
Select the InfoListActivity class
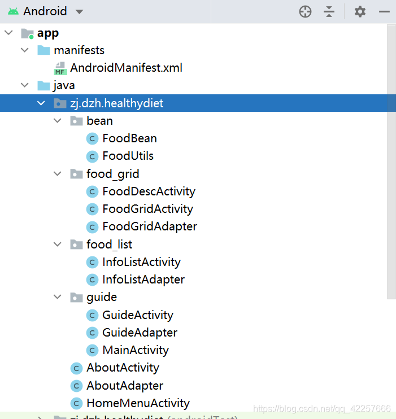point(141,262)
